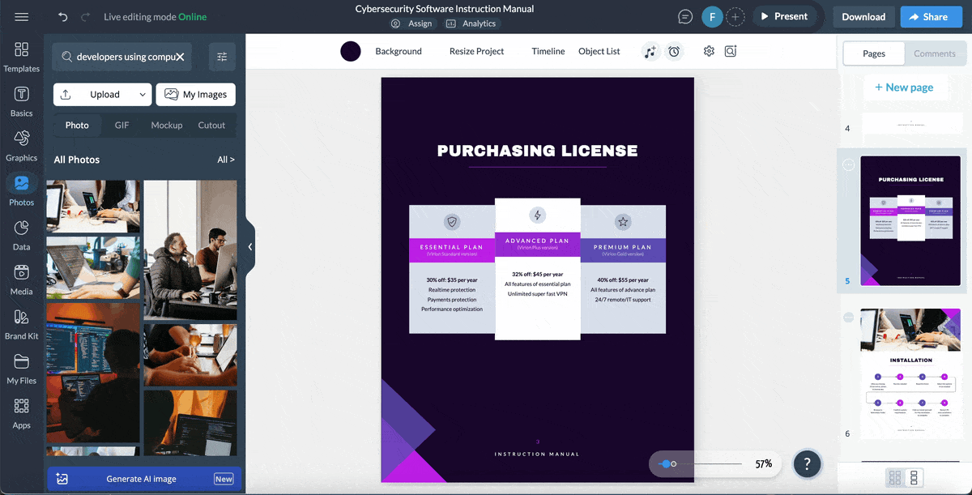972x495 pixels.
Task: Switch to the GIF tab
Action: point(122,126)
